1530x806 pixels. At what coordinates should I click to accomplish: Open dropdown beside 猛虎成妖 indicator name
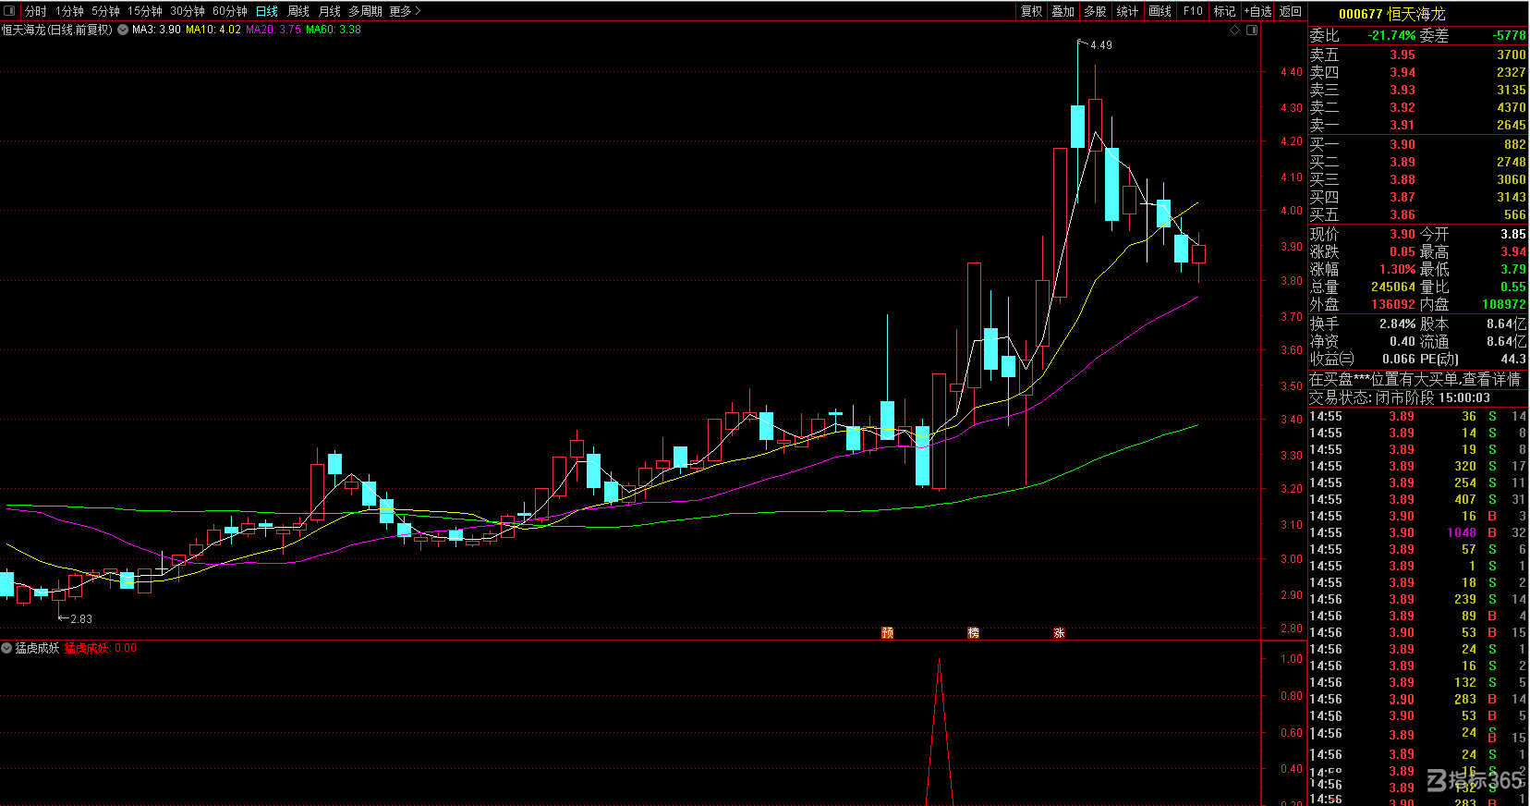pyautogui.click(x=6, y=648)
